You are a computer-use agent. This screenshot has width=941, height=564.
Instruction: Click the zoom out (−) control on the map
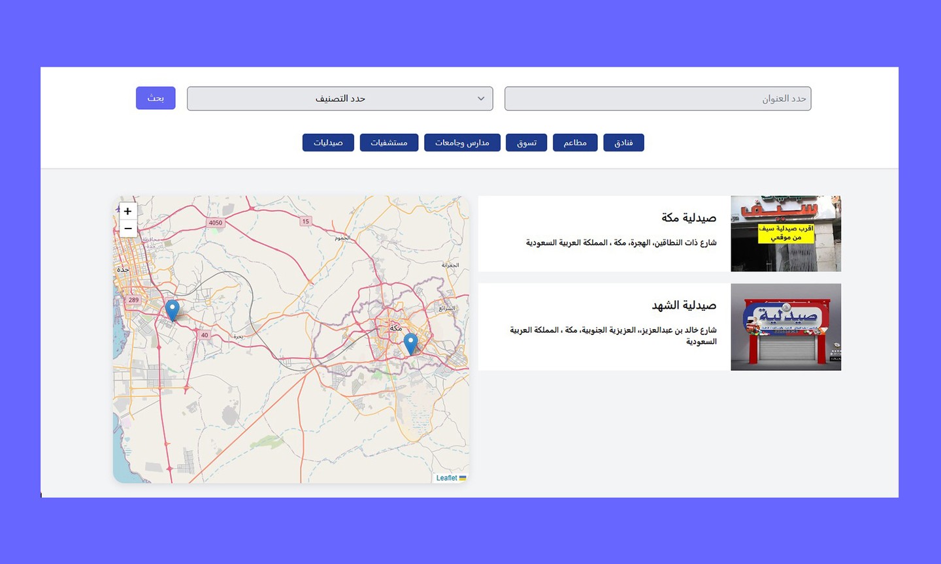(x=127, y=228)
